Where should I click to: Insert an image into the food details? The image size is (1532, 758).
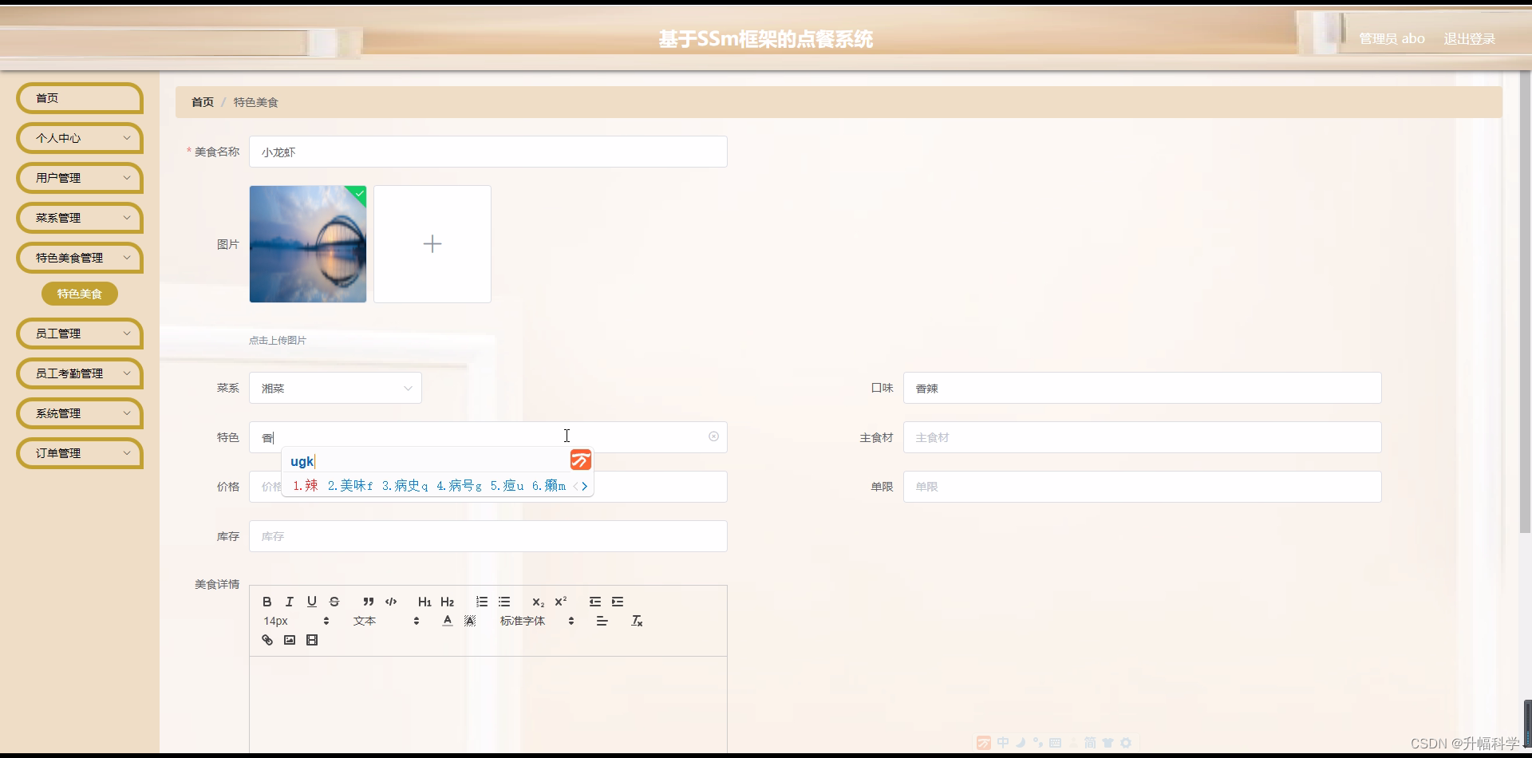[290, 639]
